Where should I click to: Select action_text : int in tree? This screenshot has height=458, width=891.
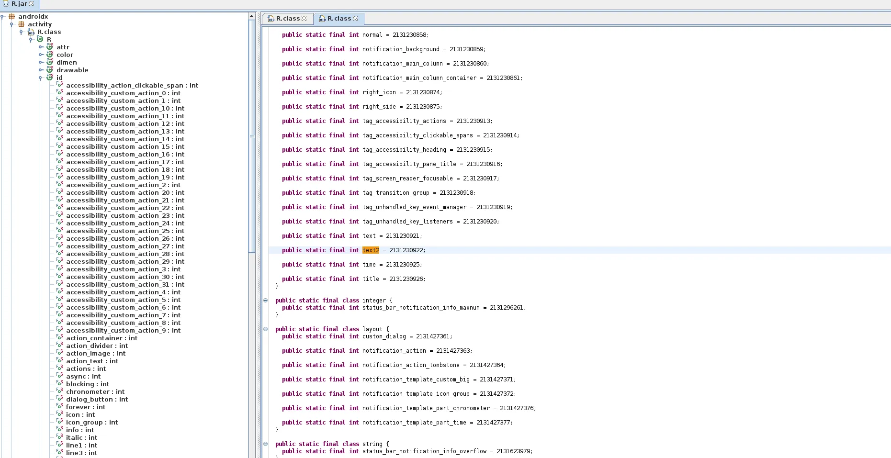(x=92, y=361)
